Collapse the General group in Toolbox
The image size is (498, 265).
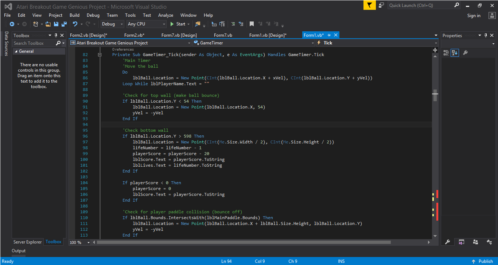pos(16,51)
